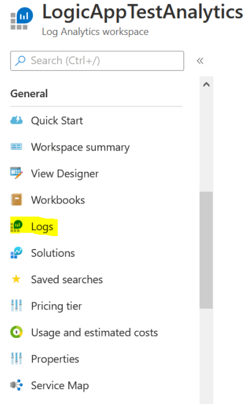Screen dimensions: 249x404
Task: Open Pricing tier menu entry
Action: (x=56, y=306)
